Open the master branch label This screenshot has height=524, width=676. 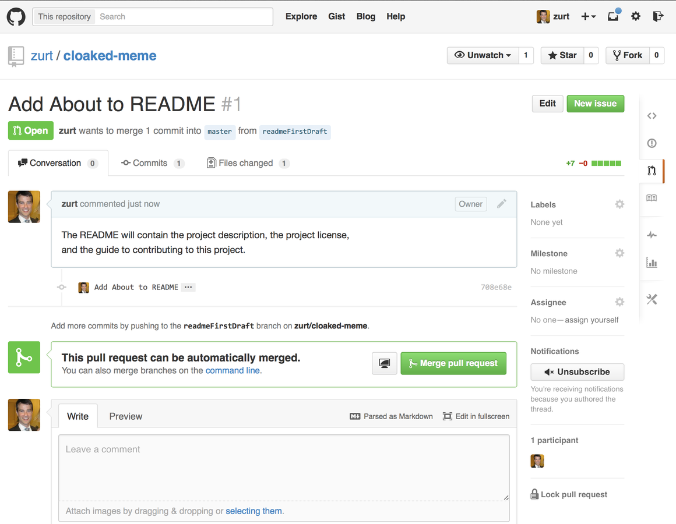click(x=220, y=132)
